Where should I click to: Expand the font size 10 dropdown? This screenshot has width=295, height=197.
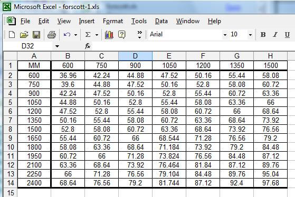coord(250,35)
